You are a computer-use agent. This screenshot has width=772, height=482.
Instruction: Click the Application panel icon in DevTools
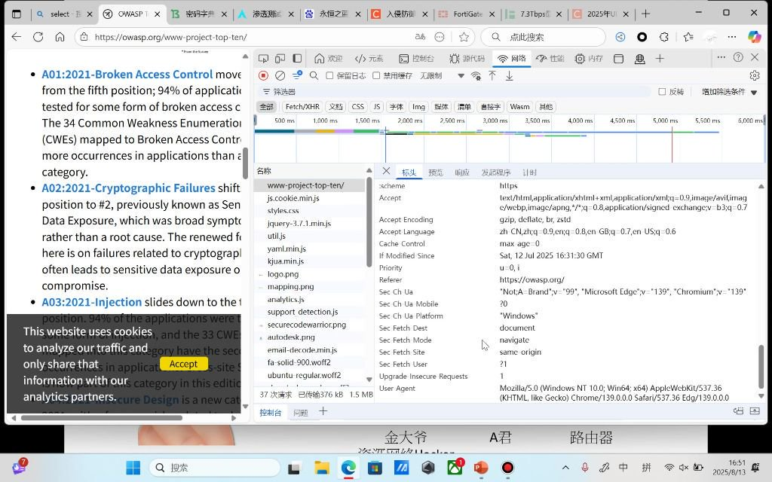[619, 59]
